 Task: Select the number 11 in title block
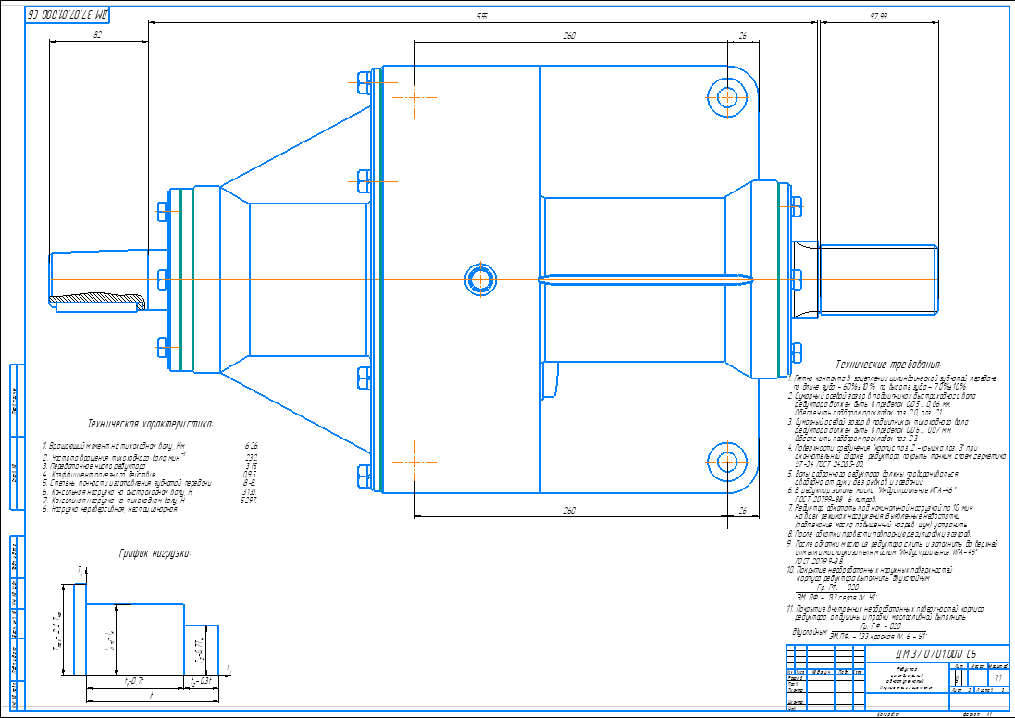click(997, 678)
